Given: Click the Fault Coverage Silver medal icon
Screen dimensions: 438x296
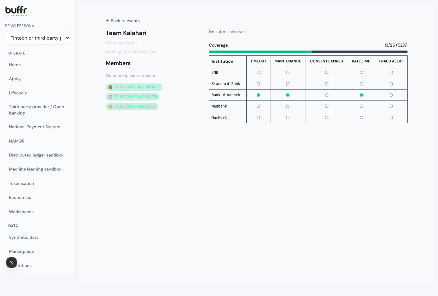Looking at the screenshot, I should coord(110,97).
